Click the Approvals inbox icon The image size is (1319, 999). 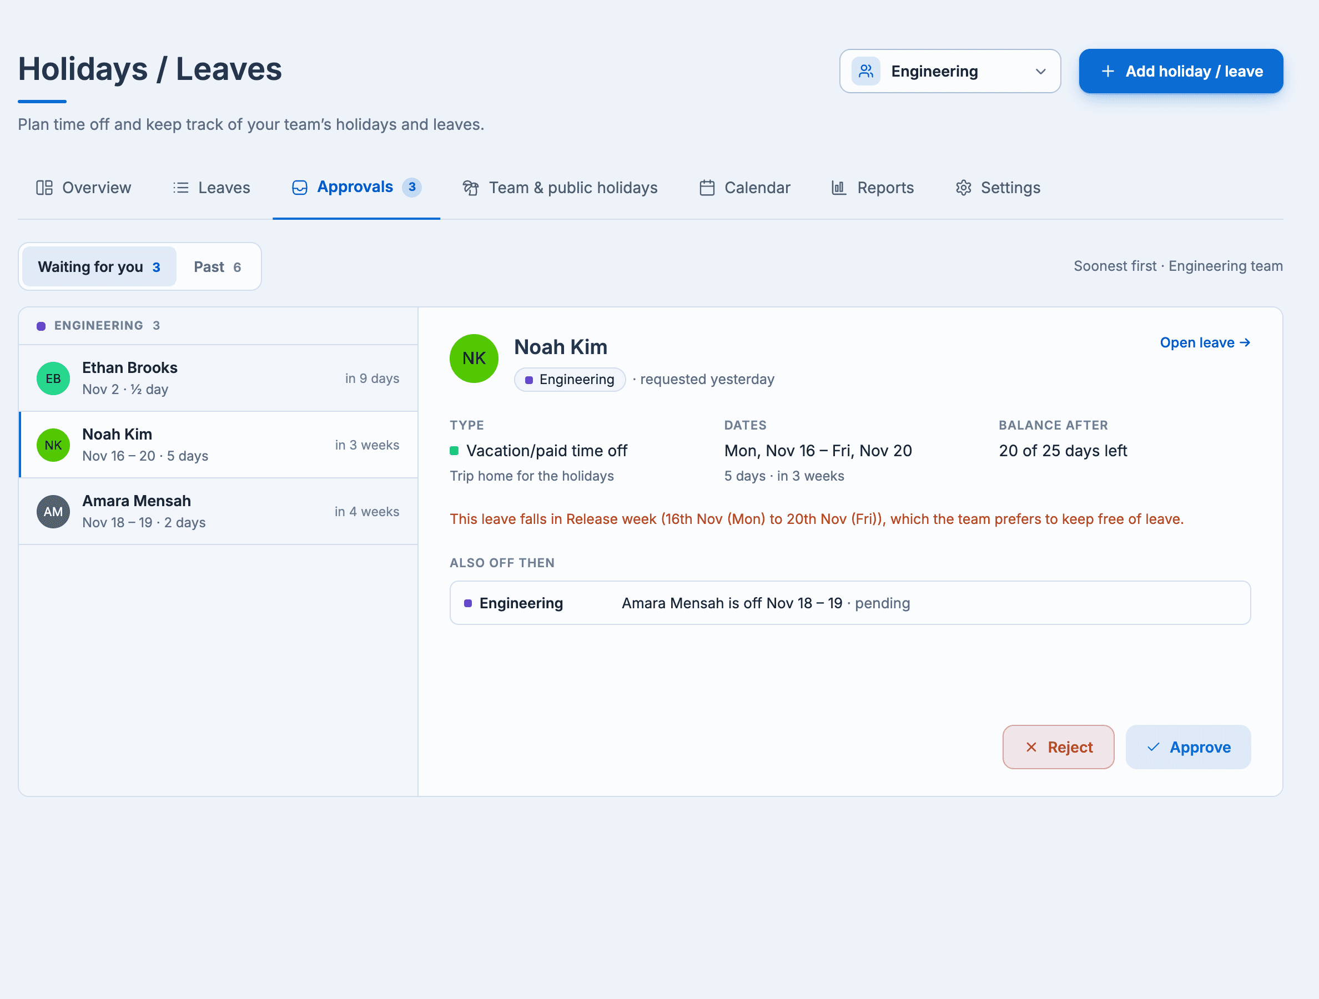300,188
